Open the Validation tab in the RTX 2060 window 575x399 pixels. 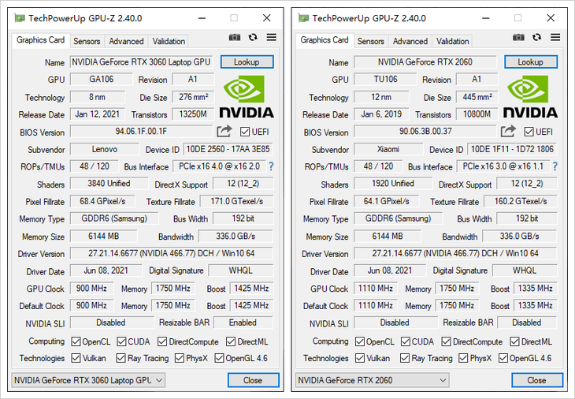(453, 41)
